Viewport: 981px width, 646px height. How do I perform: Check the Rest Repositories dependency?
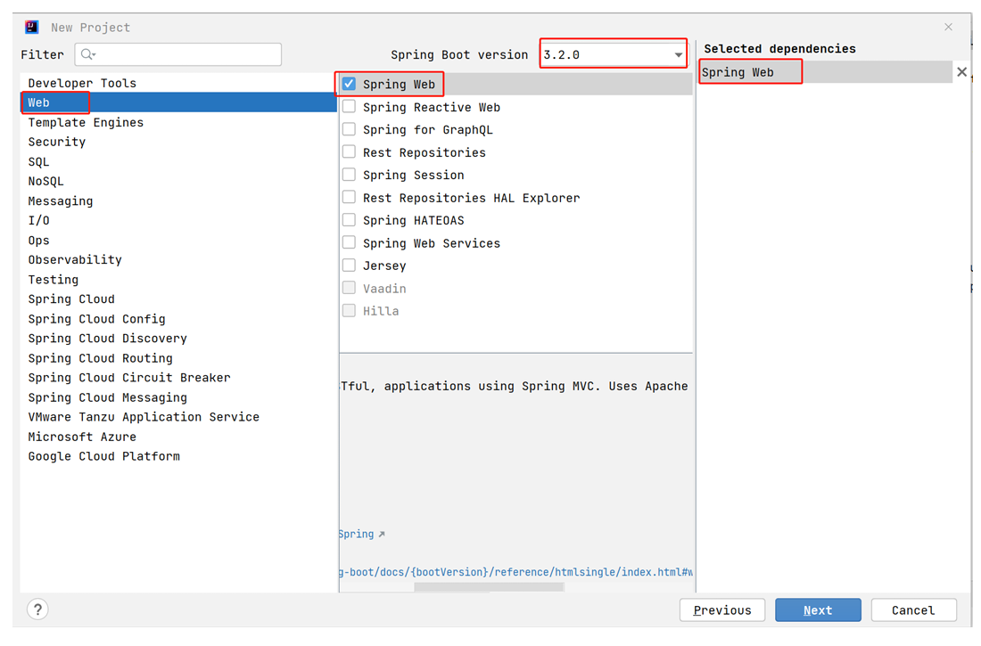coord(349,152)
